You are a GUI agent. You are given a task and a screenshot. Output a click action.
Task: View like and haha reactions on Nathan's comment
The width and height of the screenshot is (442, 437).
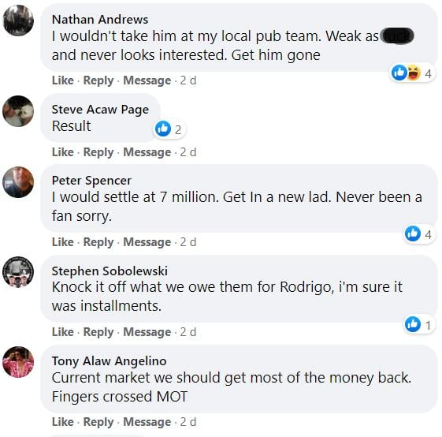point(412,73)
